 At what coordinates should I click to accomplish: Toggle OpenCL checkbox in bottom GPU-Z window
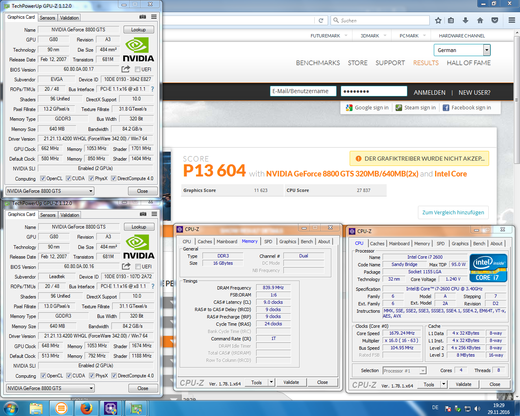tap(43, 376)
